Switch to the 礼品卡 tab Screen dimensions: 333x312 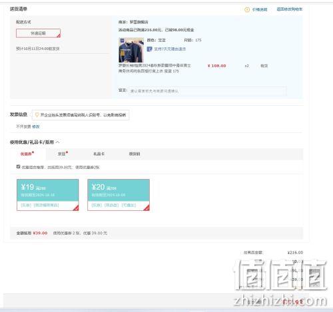[x=99, y=154]
